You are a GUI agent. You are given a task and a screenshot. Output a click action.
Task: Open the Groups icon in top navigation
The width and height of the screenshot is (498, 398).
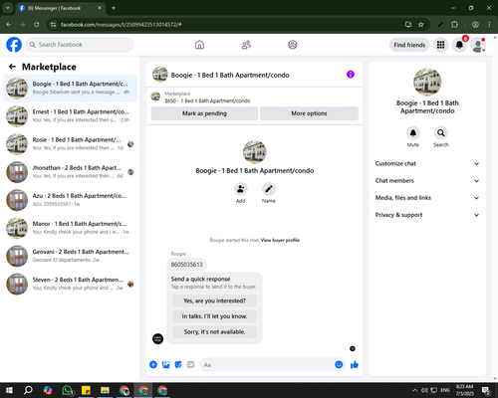pos(293,45)
